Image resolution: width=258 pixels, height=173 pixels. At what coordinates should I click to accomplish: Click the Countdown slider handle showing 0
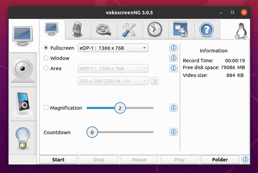pos(92,132)
